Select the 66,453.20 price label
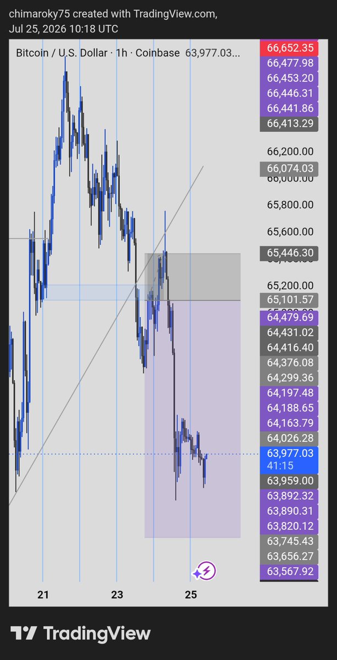 pyautogui.click(x=289, y=78)
